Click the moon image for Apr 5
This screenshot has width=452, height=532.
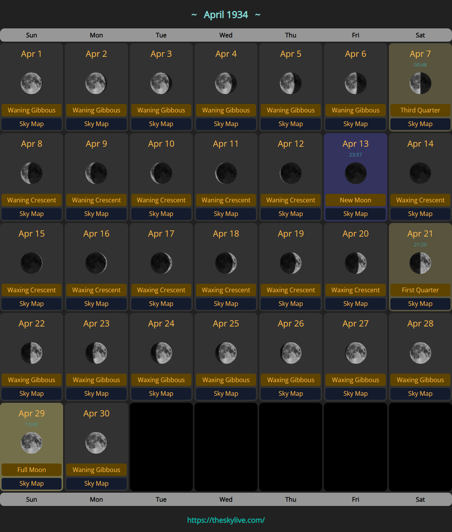[291, 83]
